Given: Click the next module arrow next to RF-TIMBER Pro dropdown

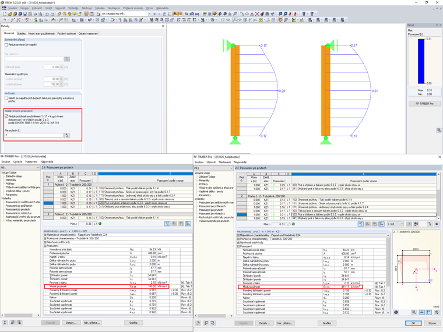Looking at the screenshot, I should (159, 13).
